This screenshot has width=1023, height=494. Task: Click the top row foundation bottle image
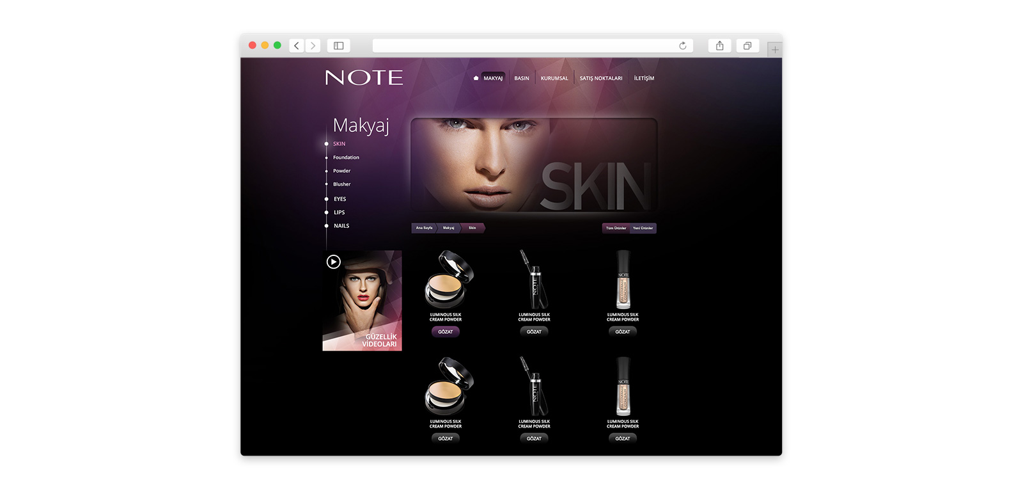[623, 279]
